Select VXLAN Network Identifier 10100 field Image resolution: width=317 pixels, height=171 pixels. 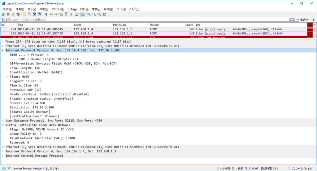pos(42,138)
